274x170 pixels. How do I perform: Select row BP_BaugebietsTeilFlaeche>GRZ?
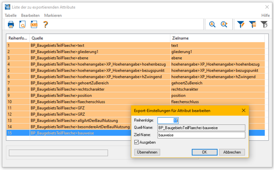pos(69,114)
